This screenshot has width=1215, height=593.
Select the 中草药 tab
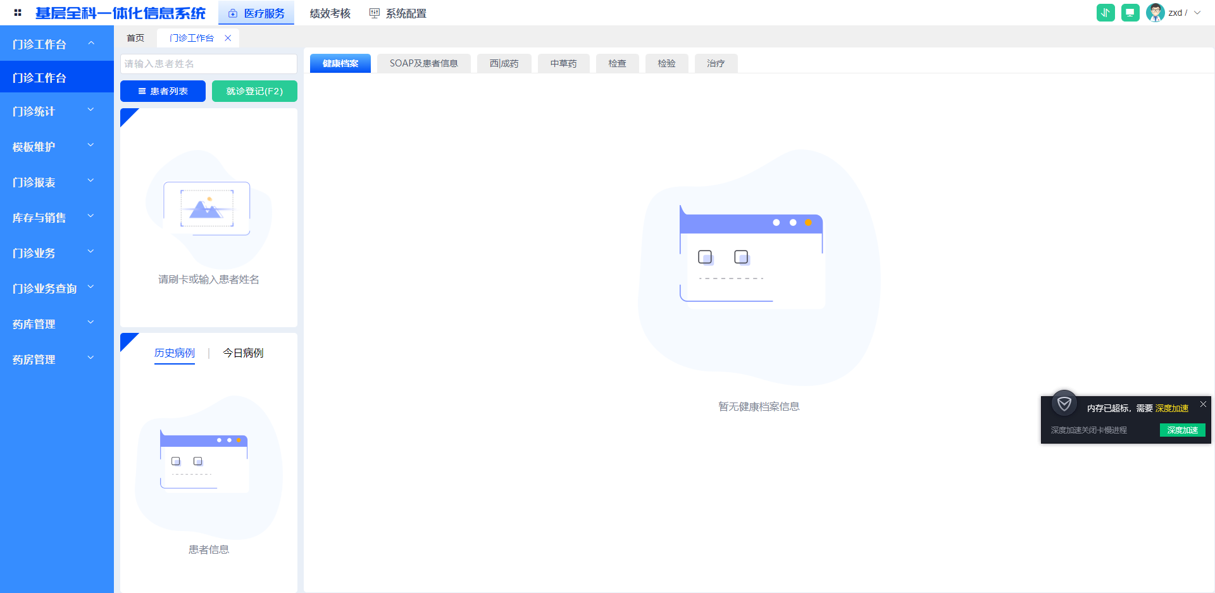[x=564, y=63]
